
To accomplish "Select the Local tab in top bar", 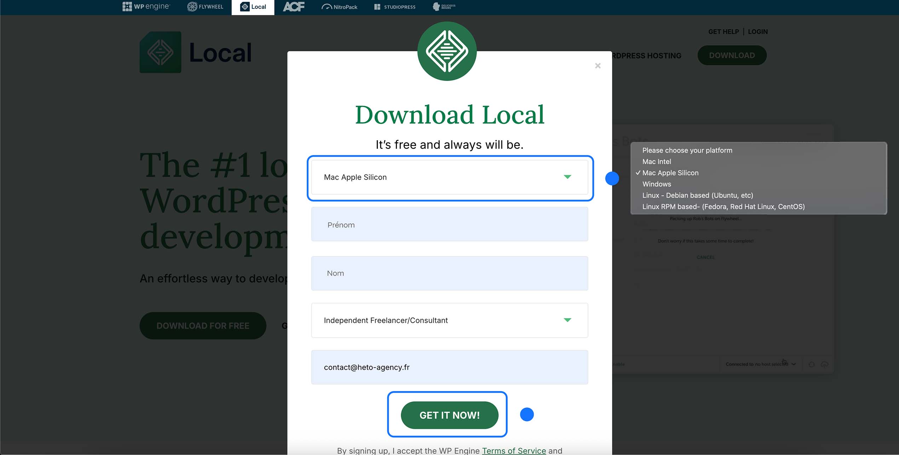I will point(253,7).
